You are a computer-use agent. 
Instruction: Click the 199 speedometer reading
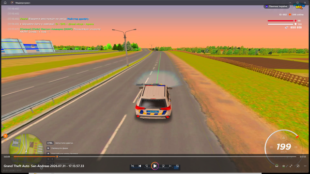tap(284, 146)
